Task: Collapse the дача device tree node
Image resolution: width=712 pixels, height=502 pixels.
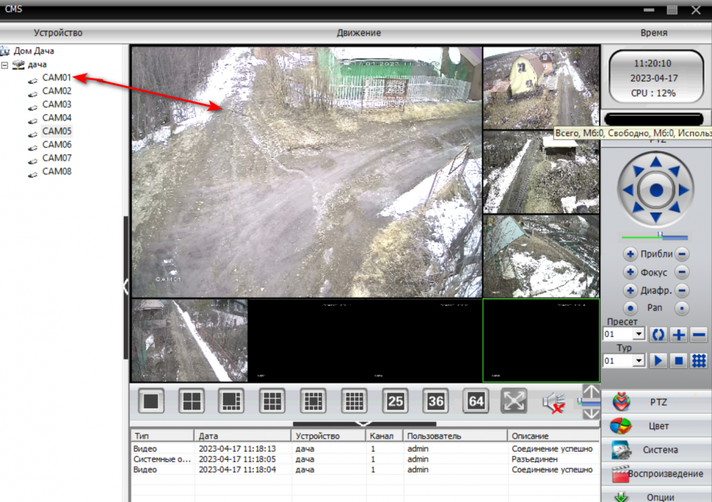Action: pyautogui.click(x=5, y=65)
